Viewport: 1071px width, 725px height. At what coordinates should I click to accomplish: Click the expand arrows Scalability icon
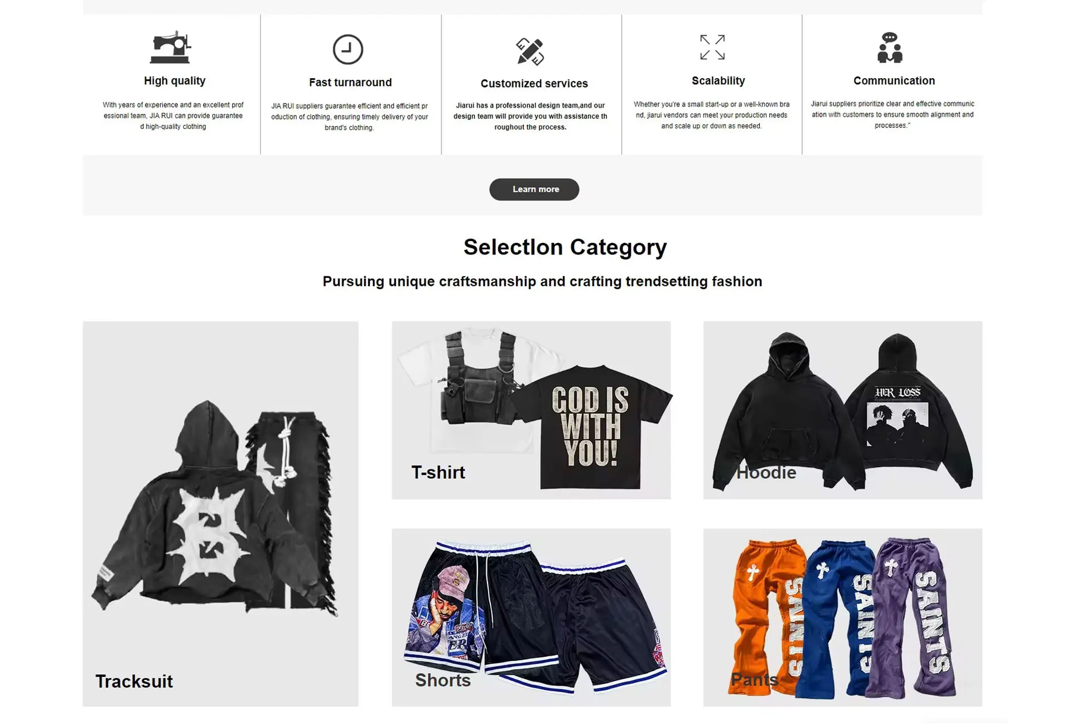pyautogui.click(x=712, y=47)
